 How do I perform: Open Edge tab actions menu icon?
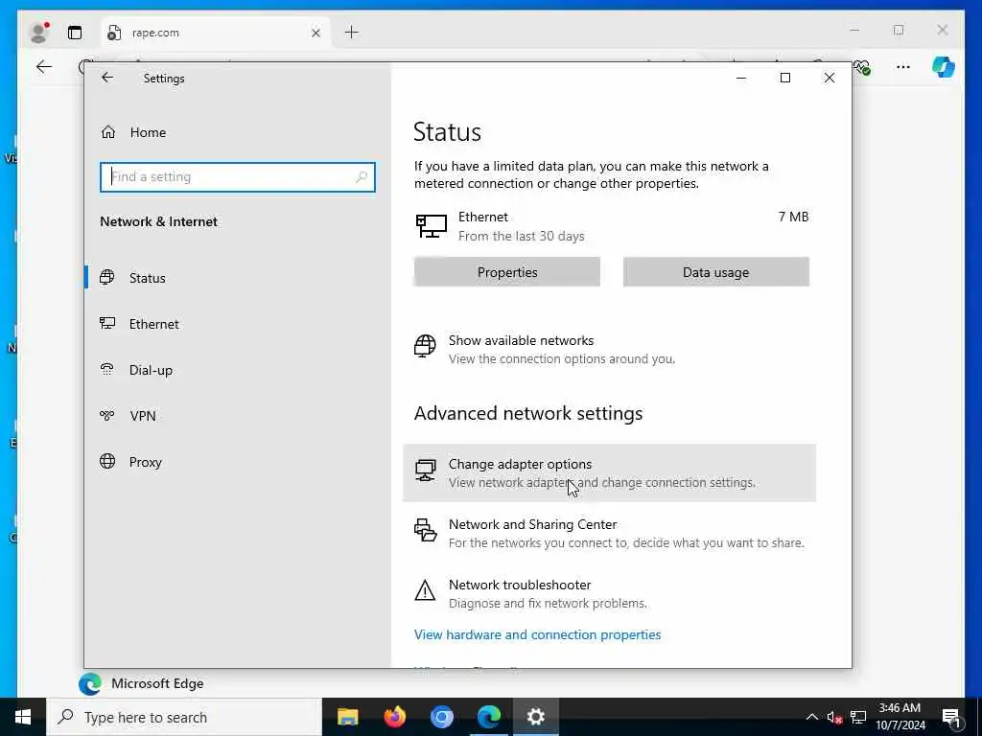(75, 33)
